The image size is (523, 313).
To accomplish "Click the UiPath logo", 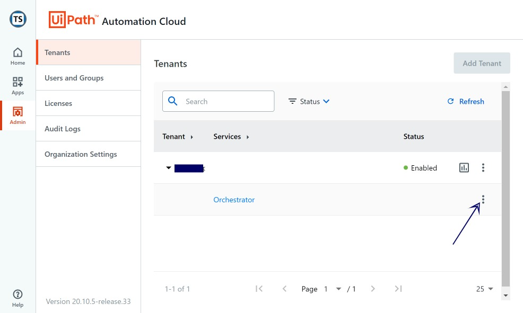I will (x=73, y=20).
